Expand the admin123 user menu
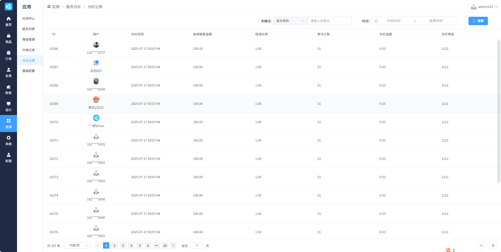Screen dimensions: 501x252 (484, 7)
